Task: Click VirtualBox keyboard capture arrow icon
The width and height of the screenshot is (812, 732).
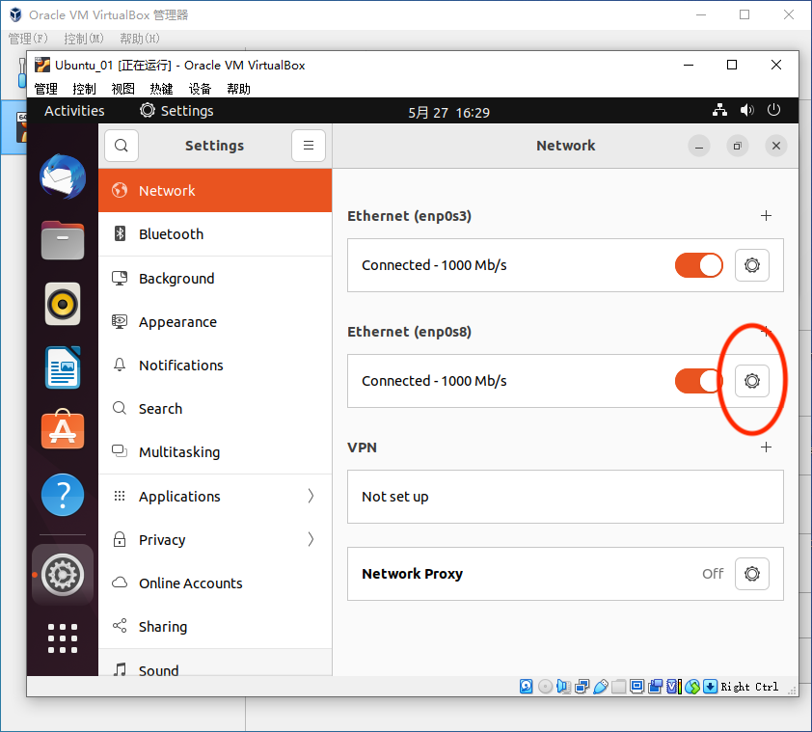Action: (x=710, y=687)
